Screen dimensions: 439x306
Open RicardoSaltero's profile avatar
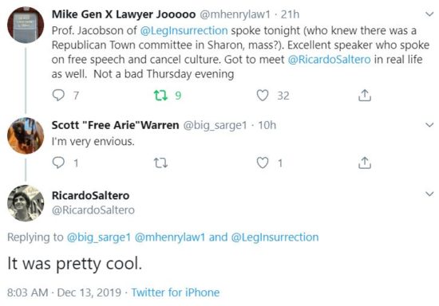26,203
